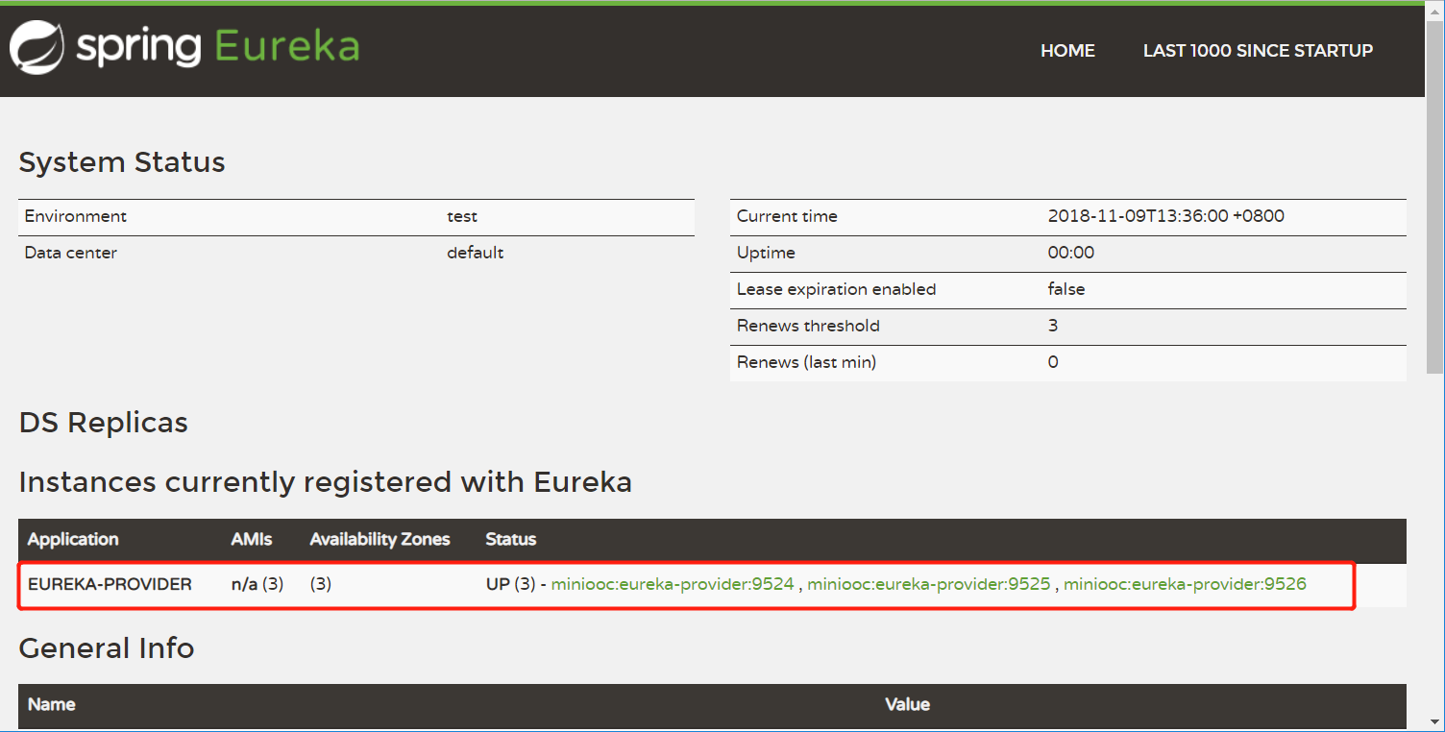1445x732 pixels.
Task: Click the DS Replicas heading
Action: tap(103, 422)
